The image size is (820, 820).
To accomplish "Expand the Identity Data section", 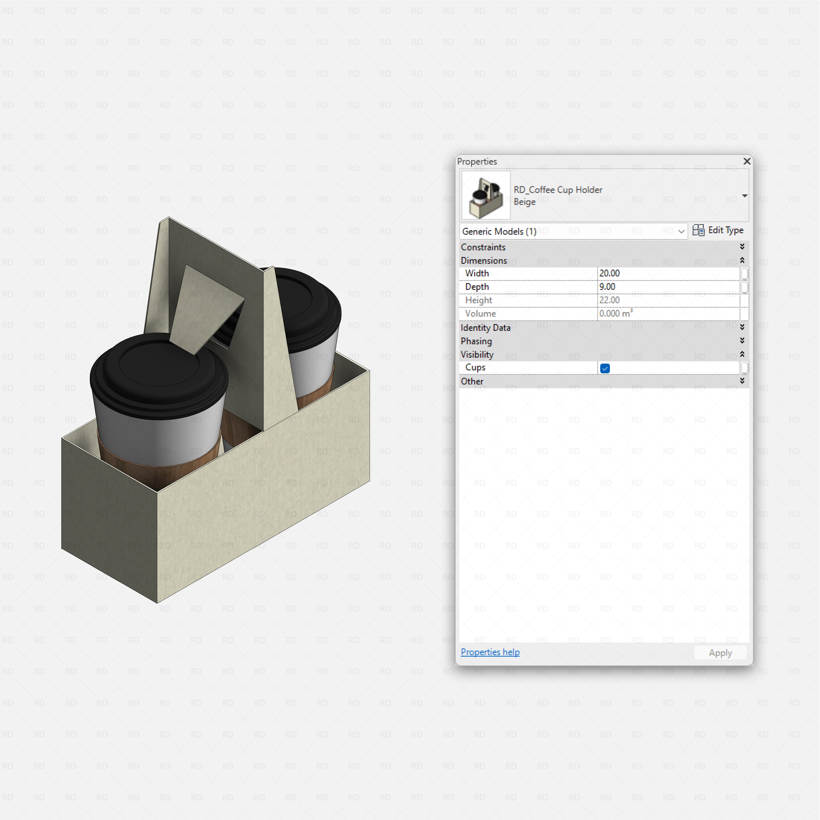I will 742,327.
